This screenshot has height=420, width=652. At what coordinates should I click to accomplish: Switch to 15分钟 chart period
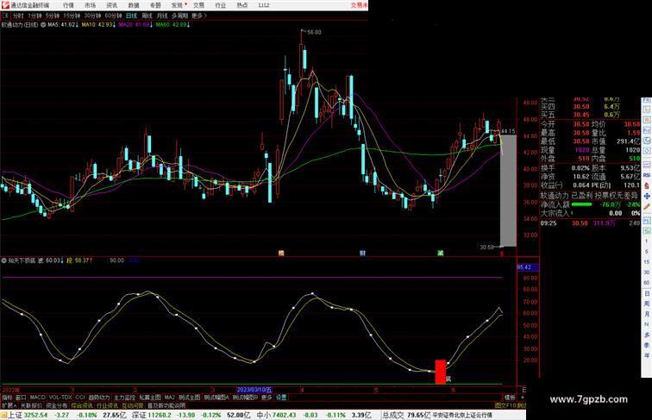click(72, 16)
